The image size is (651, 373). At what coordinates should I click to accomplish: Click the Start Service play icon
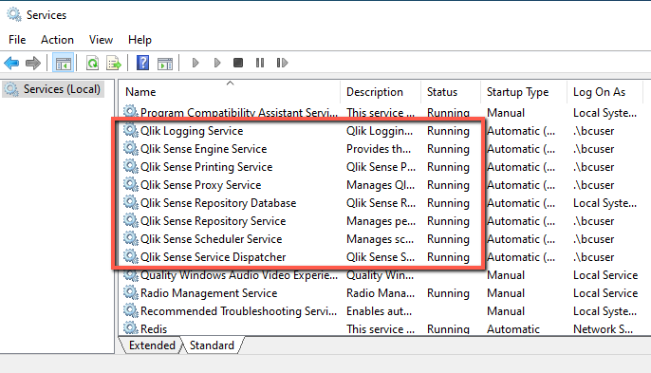point(195,64)
